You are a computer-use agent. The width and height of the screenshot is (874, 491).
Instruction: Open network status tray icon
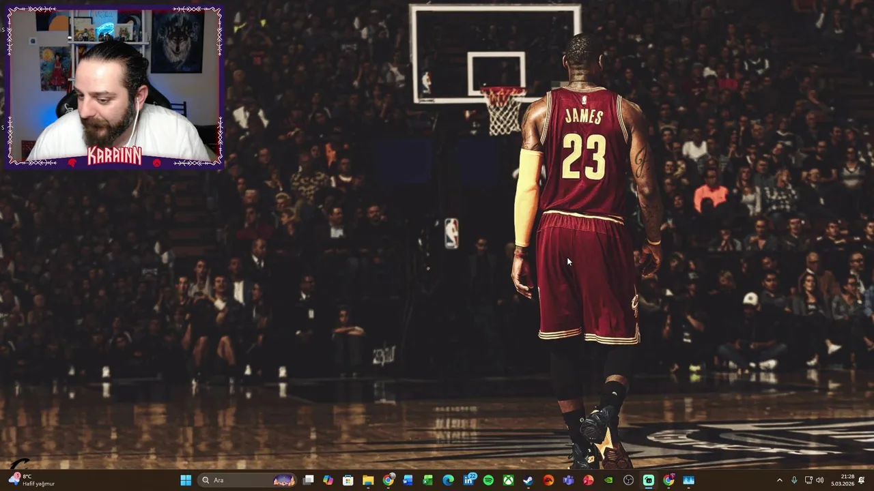(x=808, y=480)
